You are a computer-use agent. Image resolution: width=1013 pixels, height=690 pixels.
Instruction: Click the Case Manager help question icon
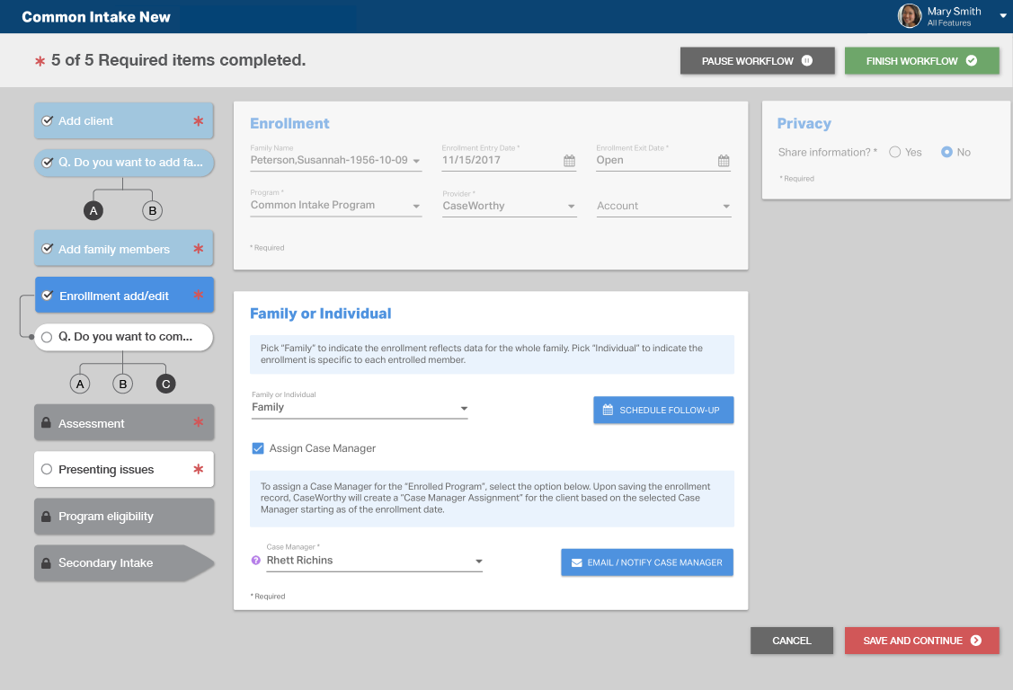tap(256, 561)
